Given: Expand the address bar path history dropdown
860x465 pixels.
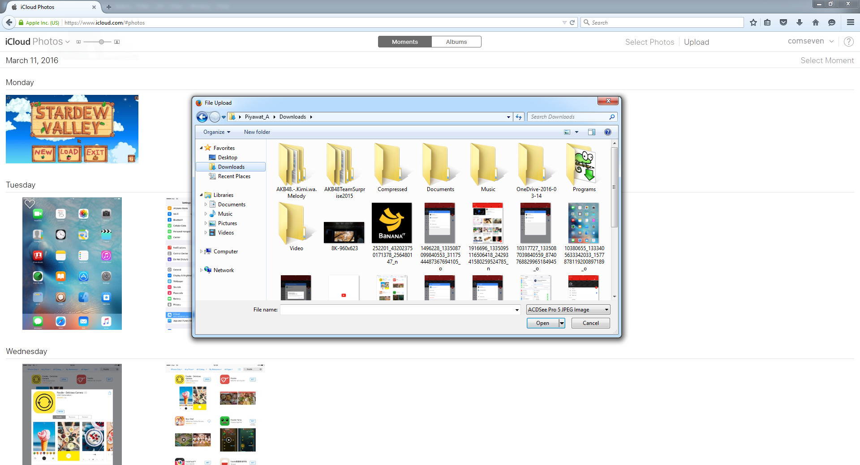Looking at the screenshot, I should coord(508,117).
